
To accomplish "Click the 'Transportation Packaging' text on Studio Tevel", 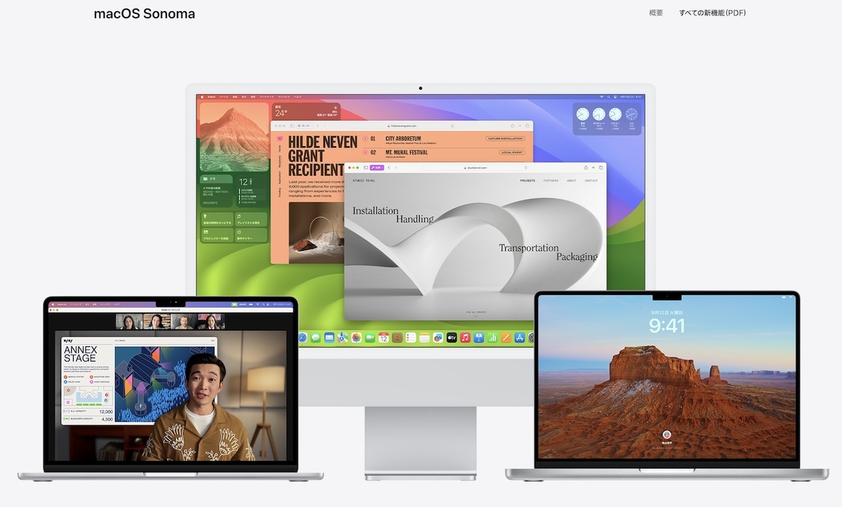I will 548,252.
